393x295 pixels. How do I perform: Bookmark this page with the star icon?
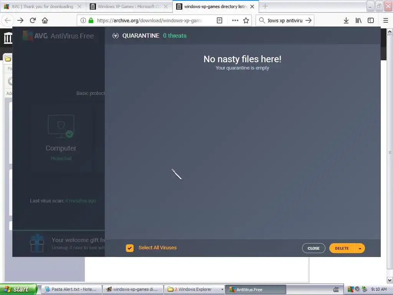tap(246, 20)
